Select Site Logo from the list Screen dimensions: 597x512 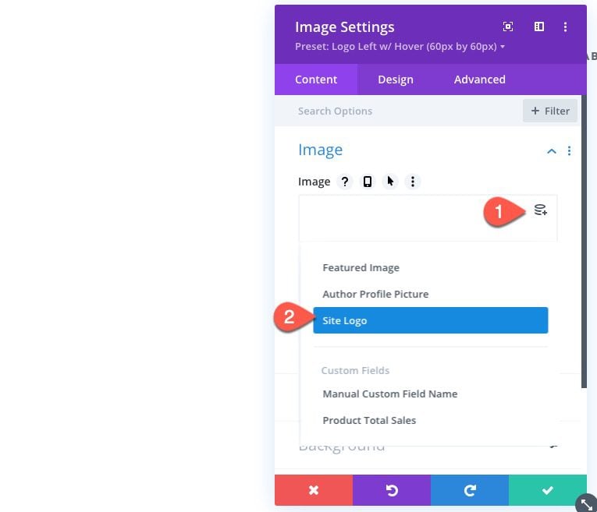click(431, 320)
